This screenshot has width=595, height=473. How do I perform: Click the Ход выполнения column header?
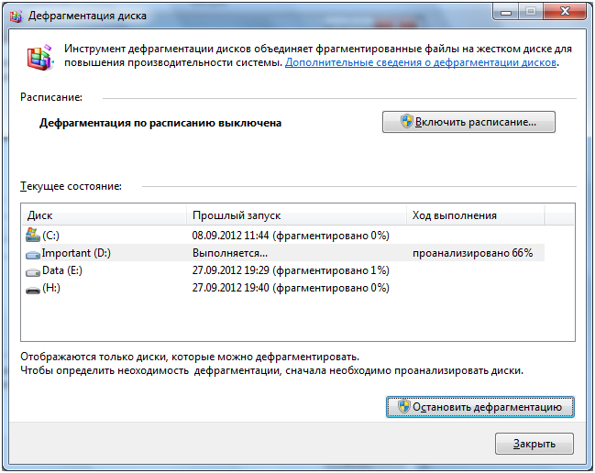475,215
